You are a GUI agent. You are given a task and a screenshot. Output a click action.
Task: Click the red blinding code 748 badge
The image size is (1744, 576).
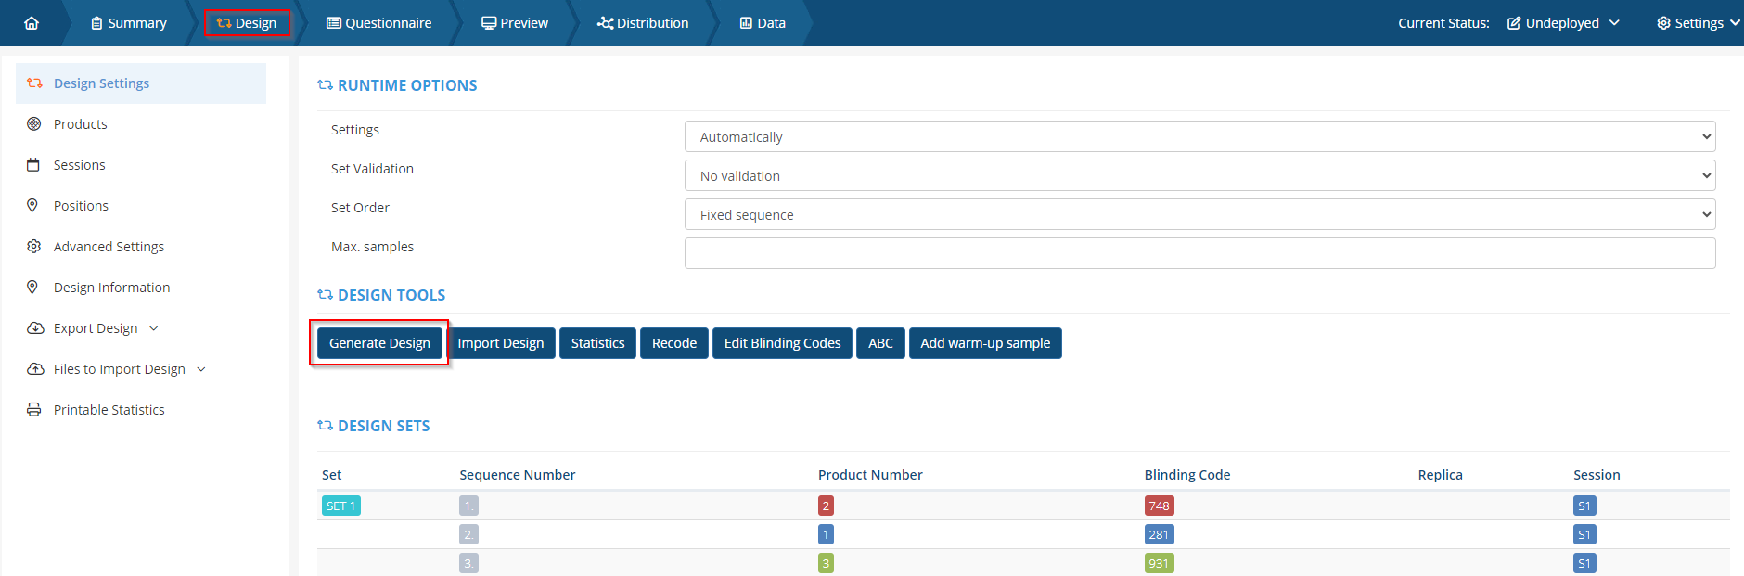(1159, 506)
